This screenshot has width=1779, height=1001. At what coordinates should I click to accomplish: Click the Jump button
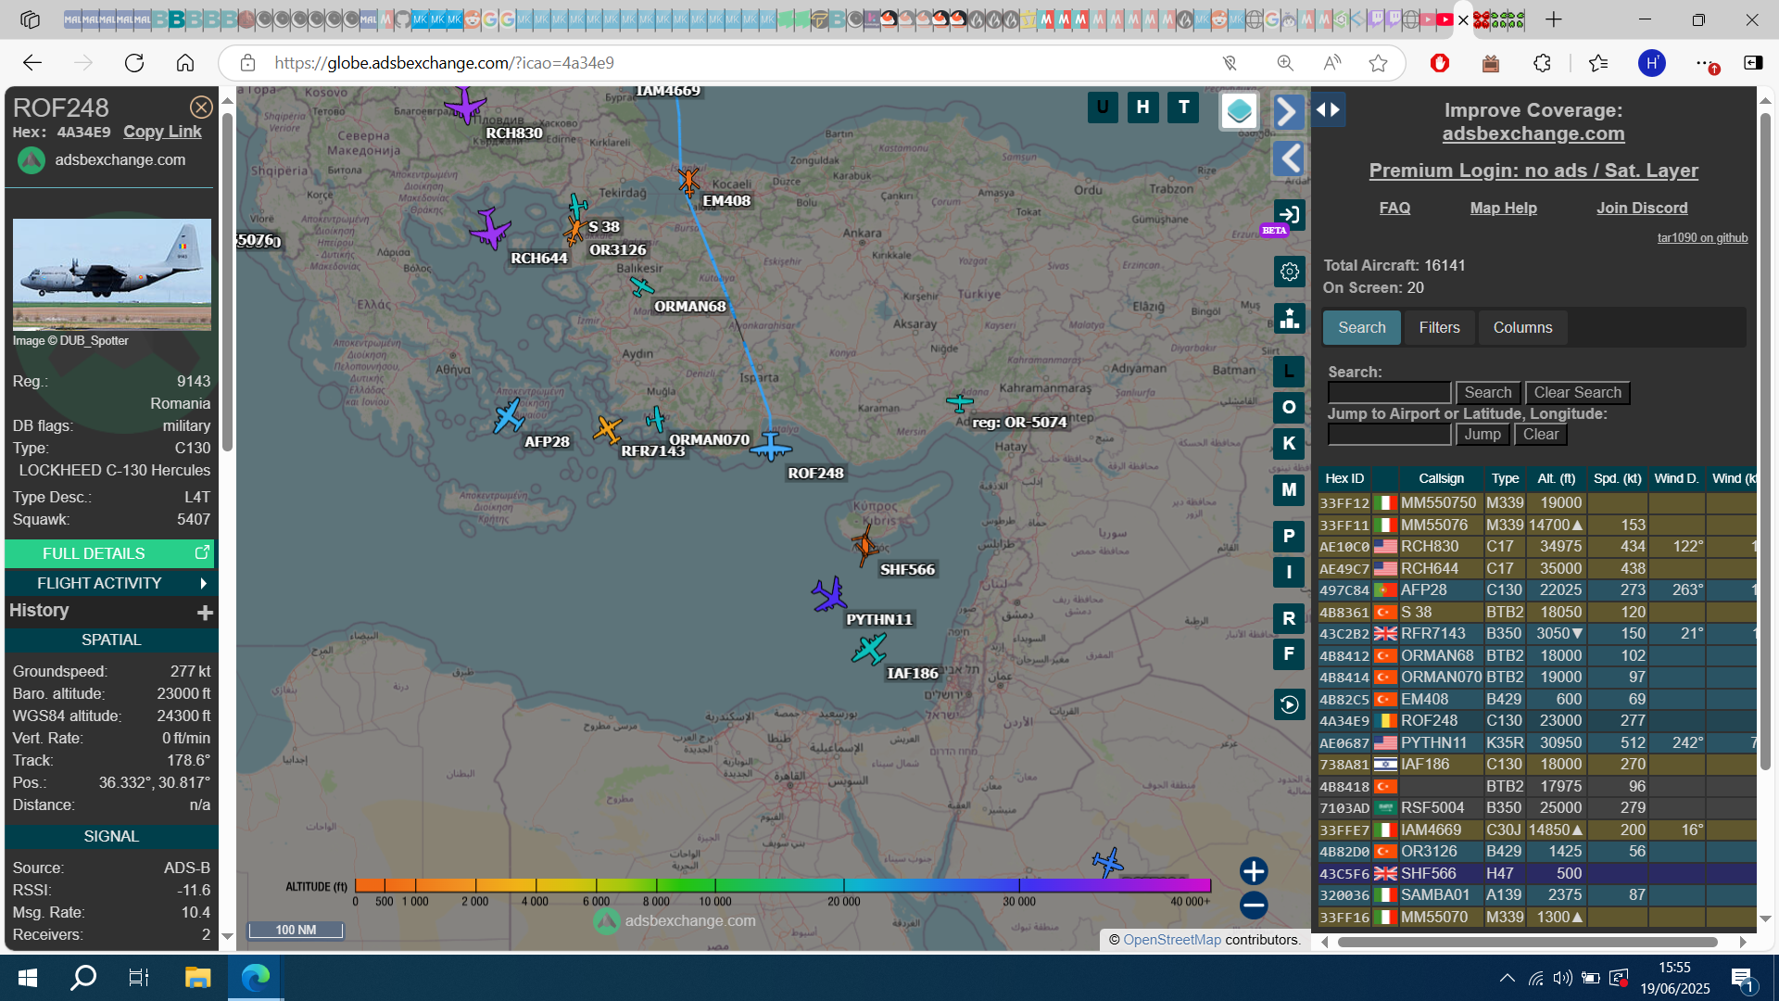(x=1482, y=435)
